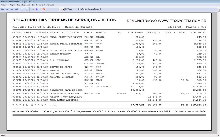This screenshot has width=220, height=137.
Task: Click DEMONSTRACAO WWW.FPQSYSTEM.COM.BR text
Action: pos(166,21)
